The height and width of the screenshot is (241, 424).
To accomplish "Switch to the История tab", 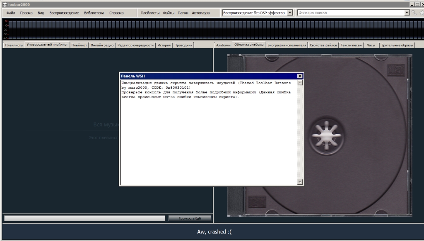I will click(x=164, y=45).
